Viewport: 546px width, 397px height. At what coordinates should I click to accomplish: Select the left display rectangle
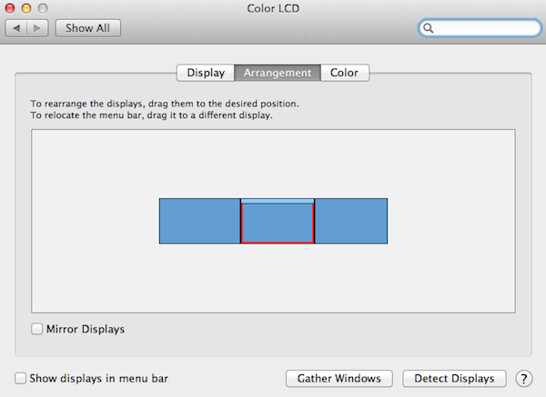pos(199,221)
